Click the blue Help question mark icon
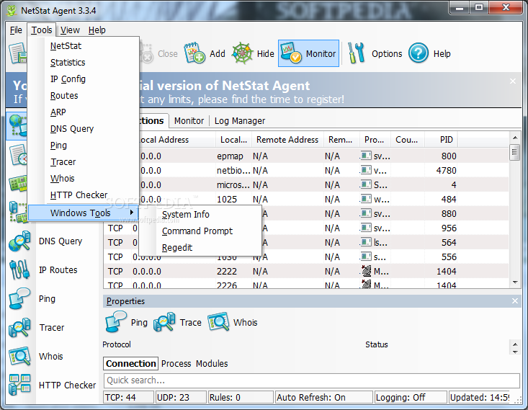 coord(419,53)
